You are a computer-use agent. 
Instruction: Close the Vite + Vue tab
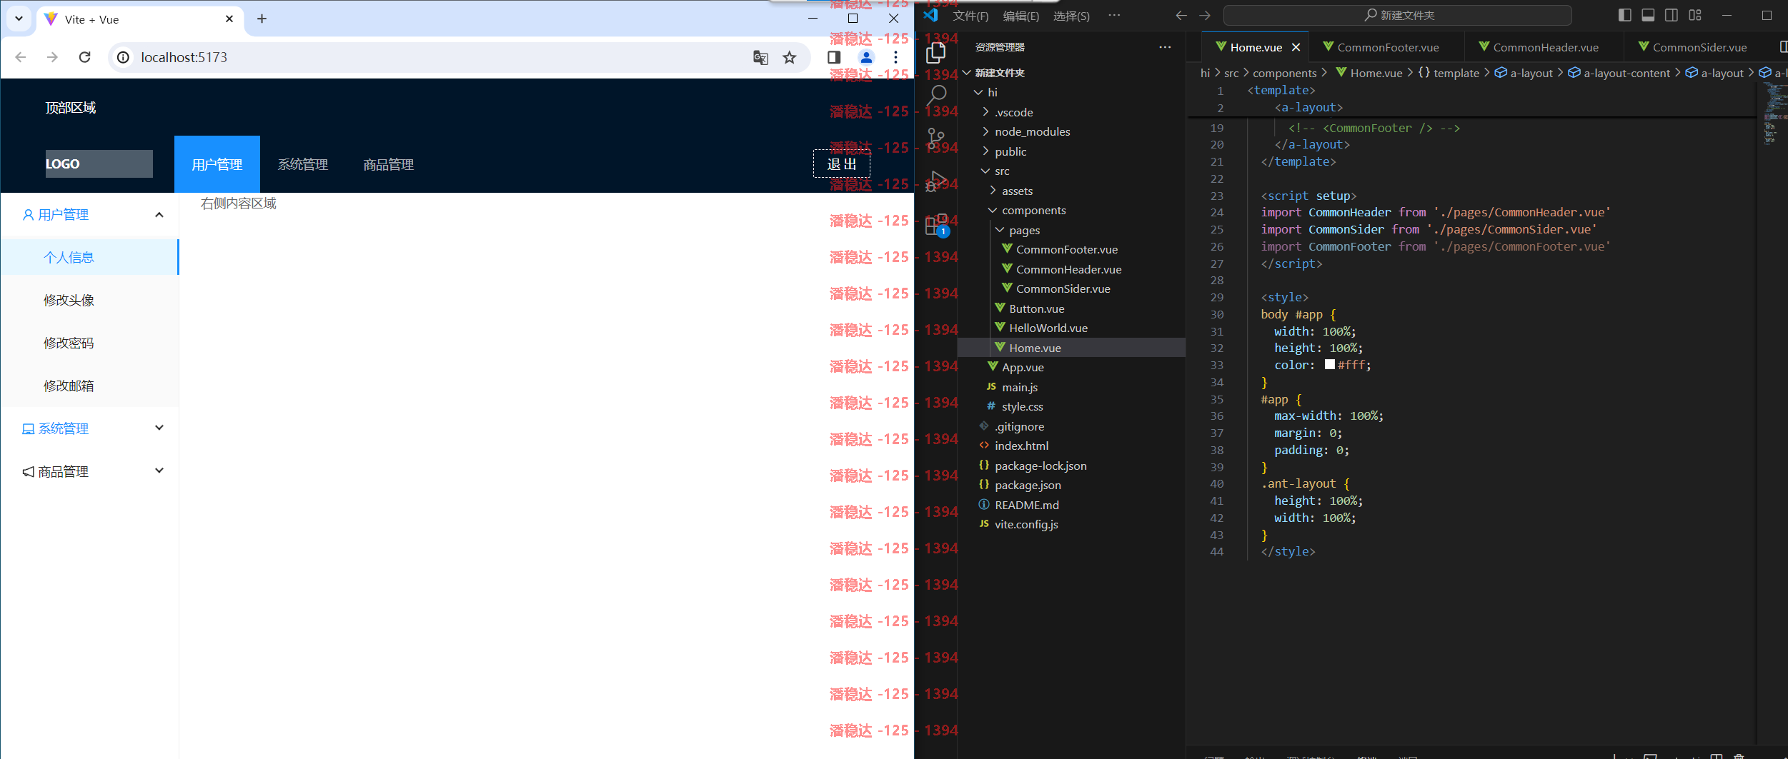point(229,19)
